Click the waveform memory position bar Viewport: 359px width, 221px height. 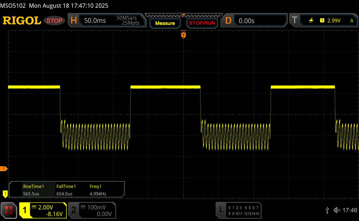point(183,15)
